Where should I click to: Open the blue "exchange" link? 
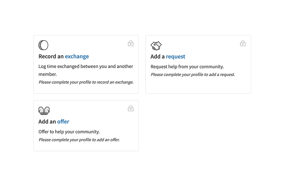tap(77, 56)
